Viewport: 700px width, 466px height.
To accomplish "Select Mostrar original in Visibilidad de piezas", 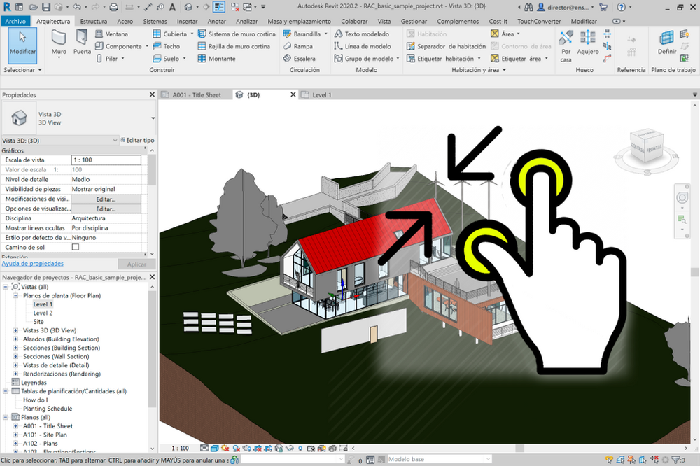I will pos(94,188).
